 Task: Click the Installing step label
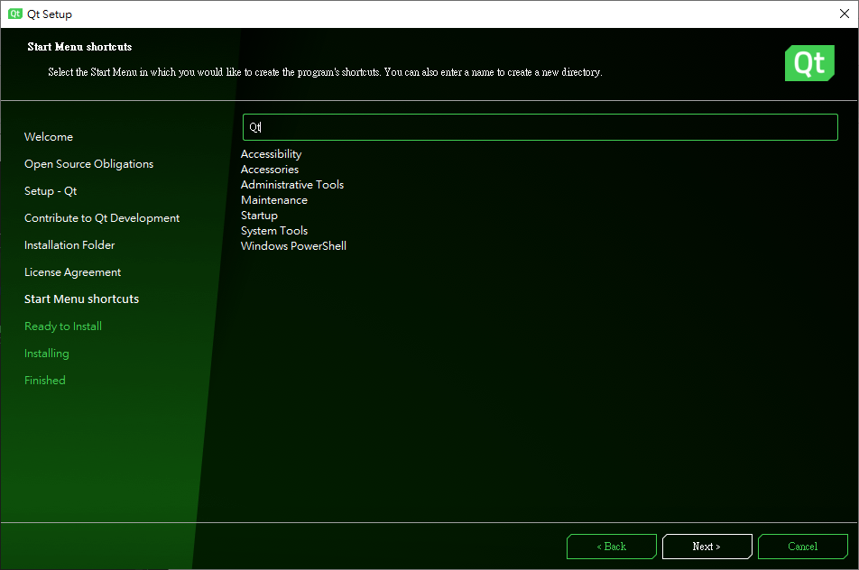click(x=47, y=354)
